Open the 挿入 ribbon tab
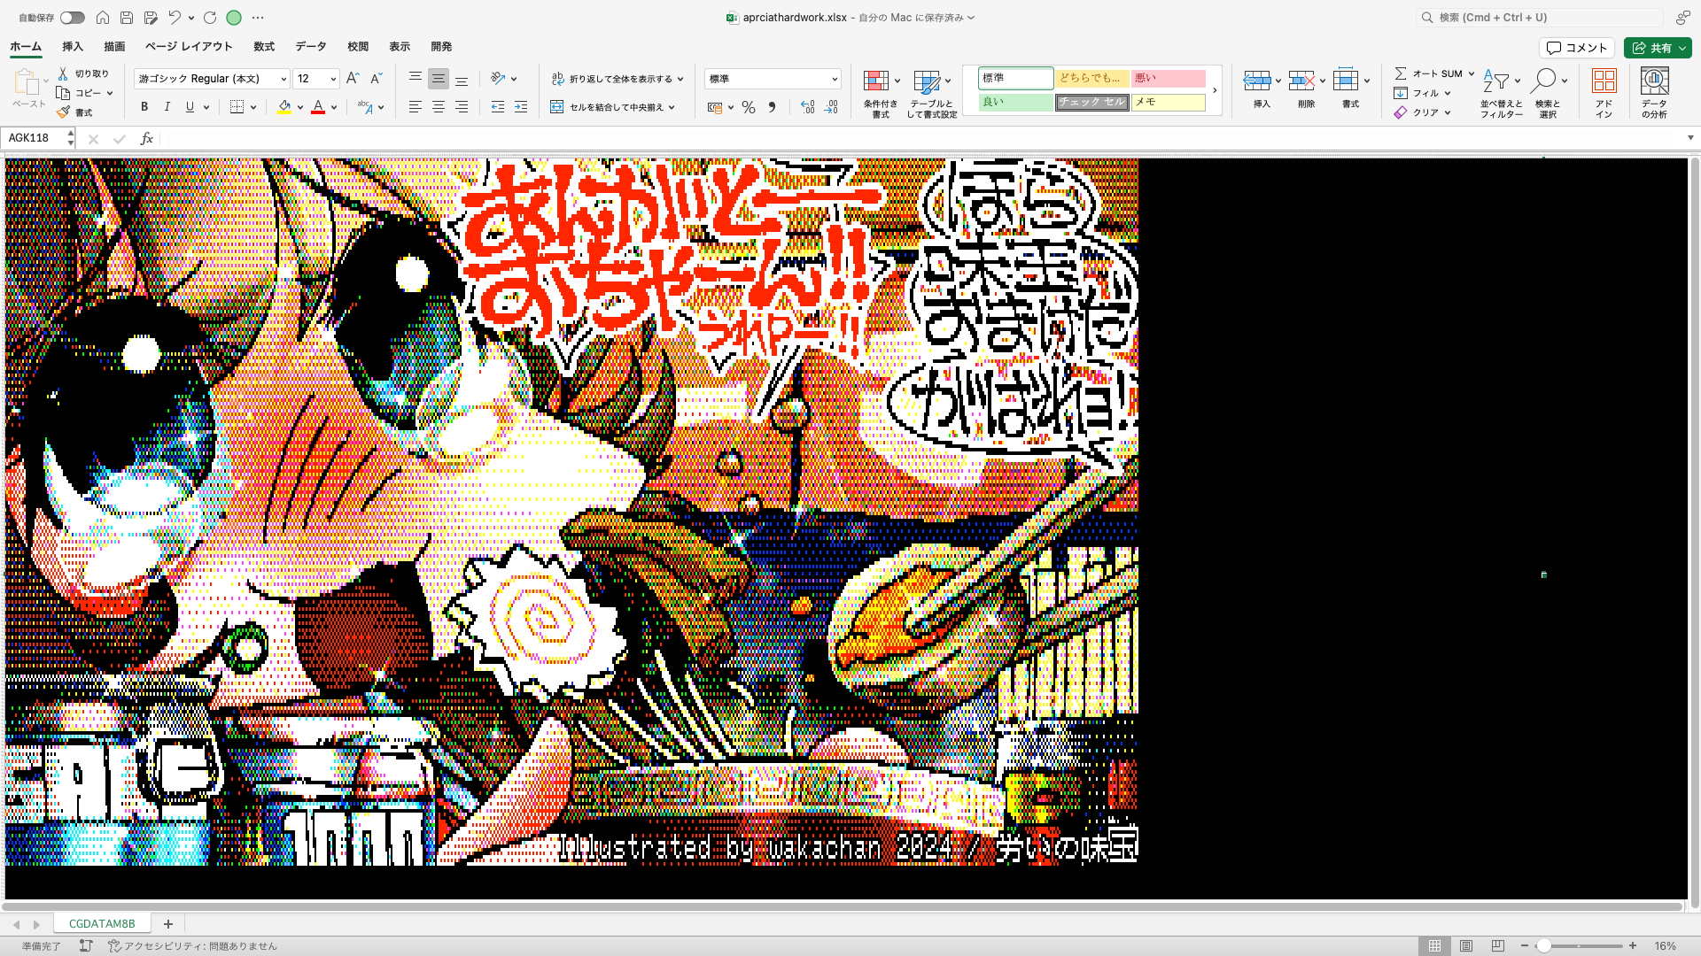Viewport: 1701px width, 956px height. [73, 47]
